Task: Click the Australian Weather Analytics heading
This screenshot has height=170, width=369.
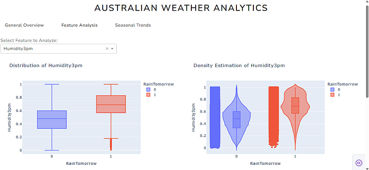Action: pos(181,8)
